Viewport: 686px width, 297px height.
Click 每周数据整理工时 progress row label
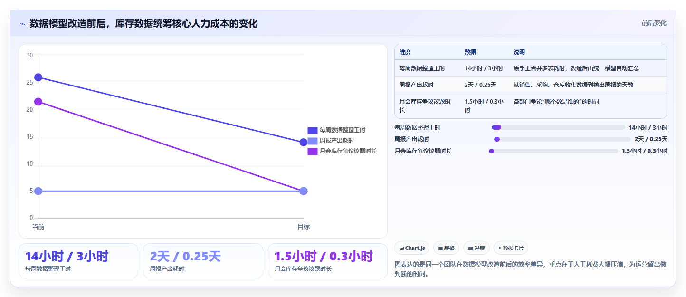(417, 127)
